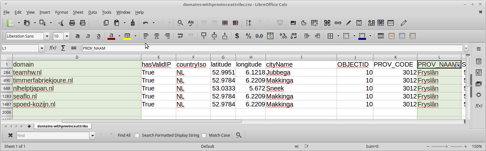Click the Find All button
The image size is (486, 151).
(124, 135)
